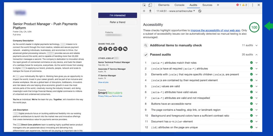Expand Additional items to manually check

point(256,45)
